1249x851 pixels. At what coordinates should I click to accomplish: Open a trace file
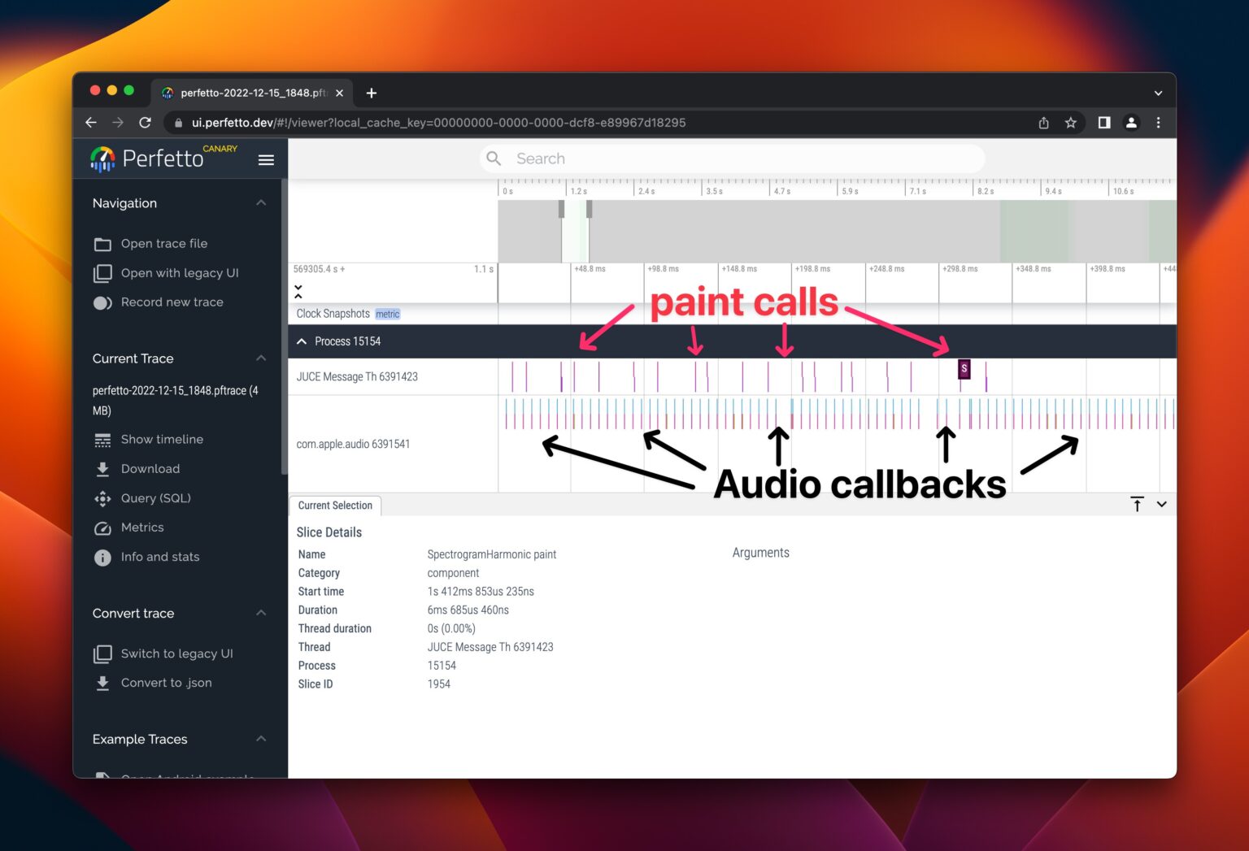164,243
